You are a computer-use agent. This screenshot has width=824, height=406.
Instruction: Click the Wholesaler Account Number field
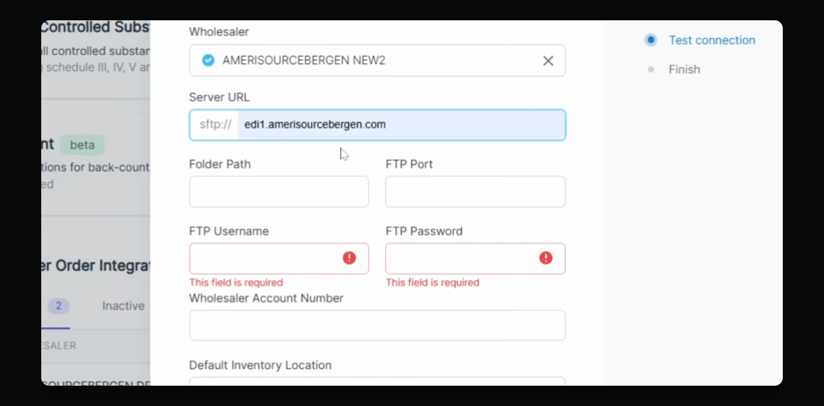(x=377, y=325)
